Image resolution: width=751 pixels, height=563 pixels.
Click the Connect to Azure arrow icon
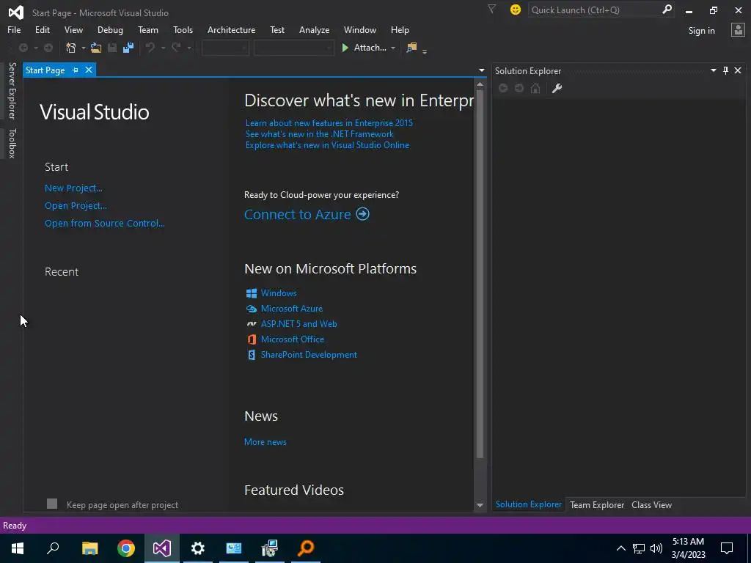click(x=362, y=214)
